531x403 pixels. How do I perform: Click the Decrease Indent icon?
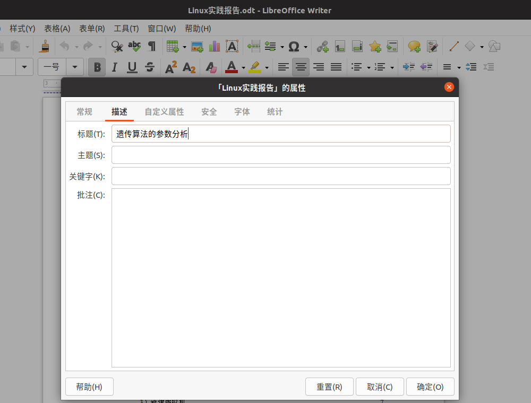pyautogui.click(x=426, y=67)
